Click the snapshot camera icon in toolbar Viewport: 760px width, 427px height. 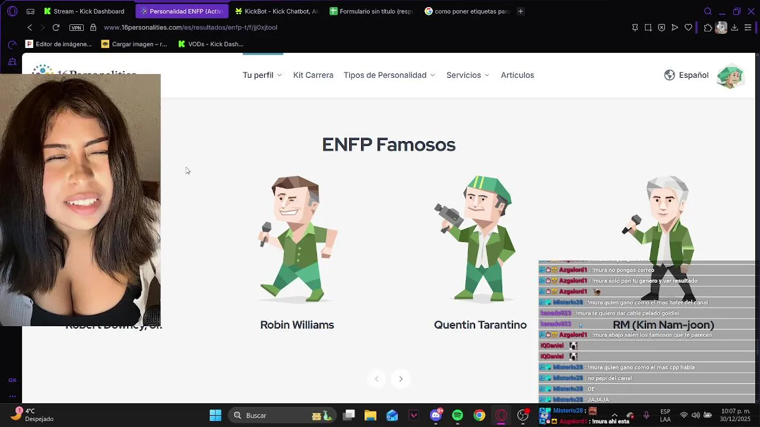tap(648, 27)
